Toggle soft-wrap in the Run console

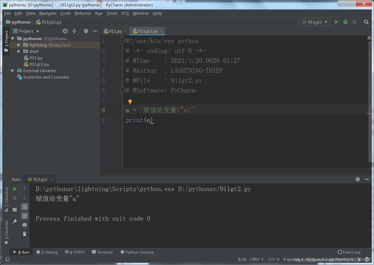(x=25, y=207)
